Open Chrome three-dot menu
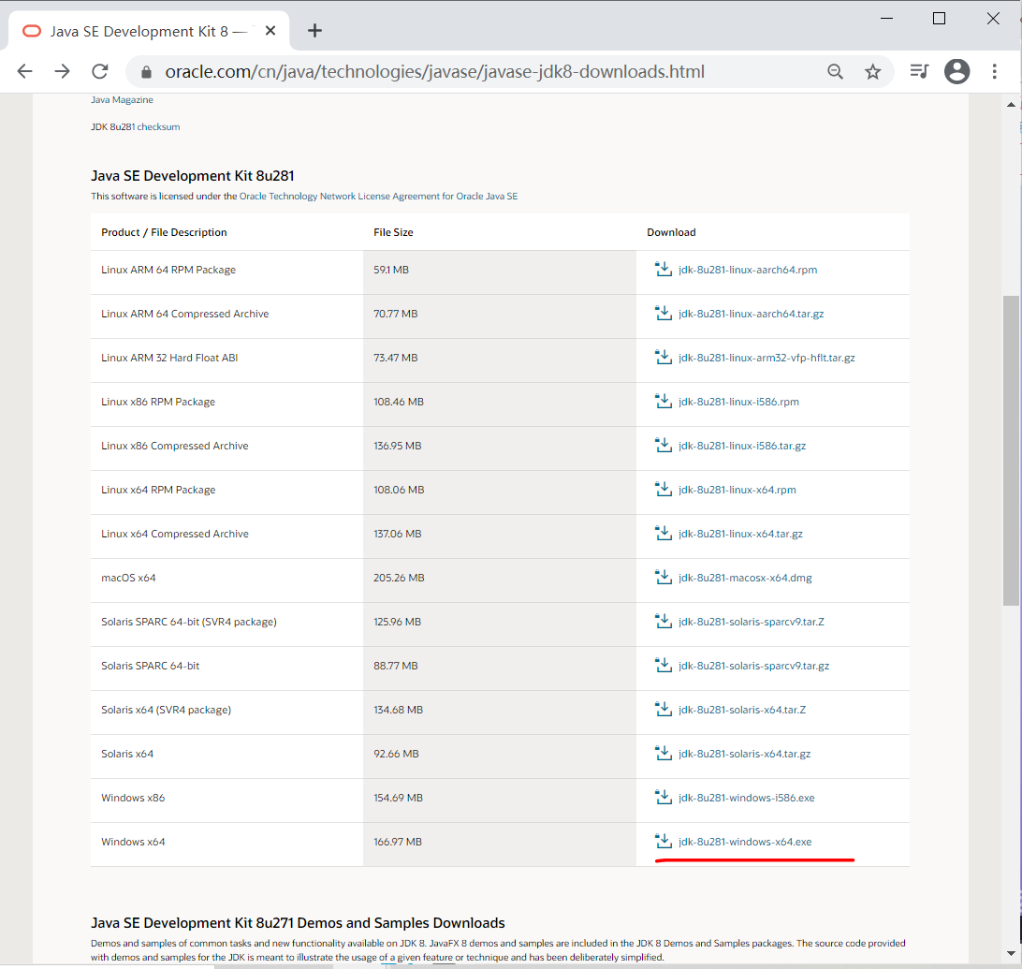The height and width of the screenshot is (969, 1022). [x=995, y=71]
